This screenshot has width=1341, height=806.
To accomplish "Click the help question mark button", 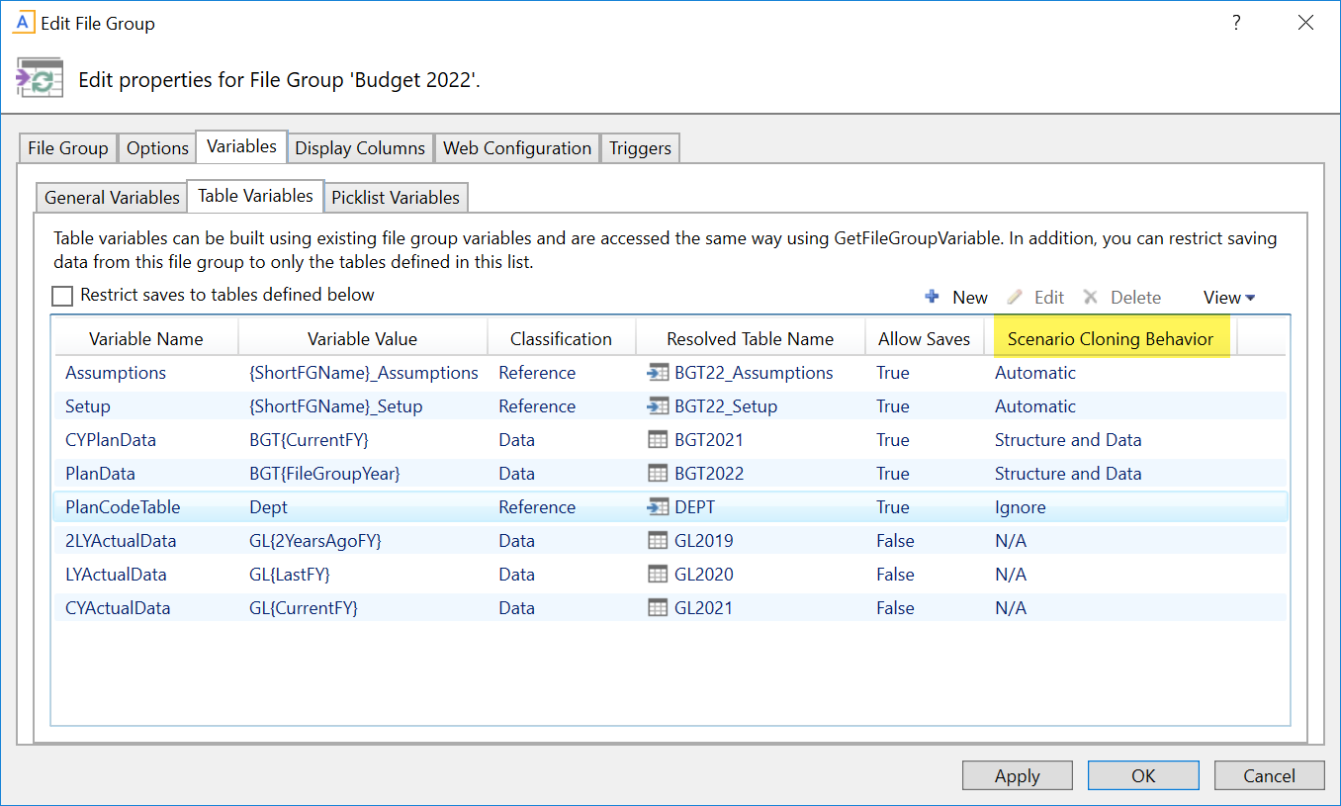I will coord(1236,23).
